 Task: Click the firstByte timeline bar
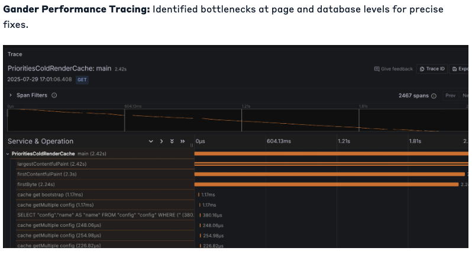(x=326, y=184)
